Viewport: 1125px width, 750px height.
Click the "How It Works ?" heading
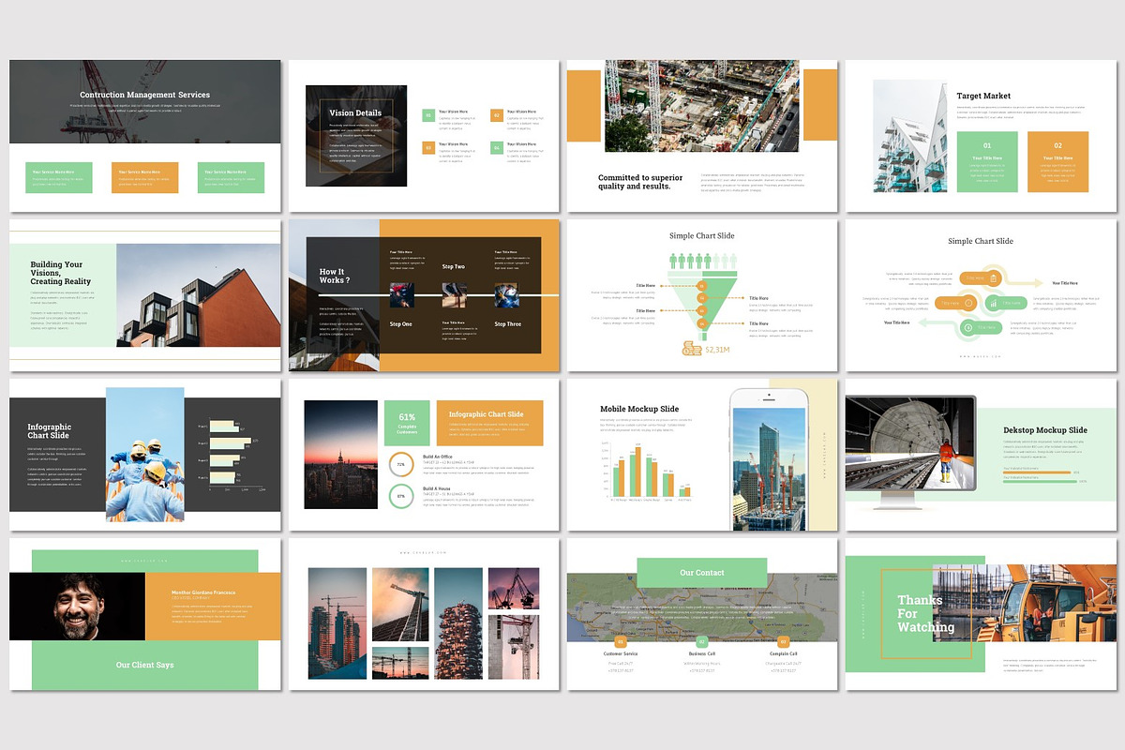click(335, 276)
